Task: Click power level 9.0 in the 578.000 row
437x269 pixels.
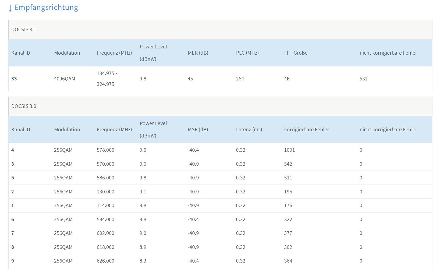Action: pyautogui.click(x=143, y=150)
